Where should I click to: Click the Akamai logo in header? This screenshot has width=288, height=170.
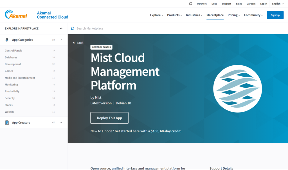[x=16, y=15]
